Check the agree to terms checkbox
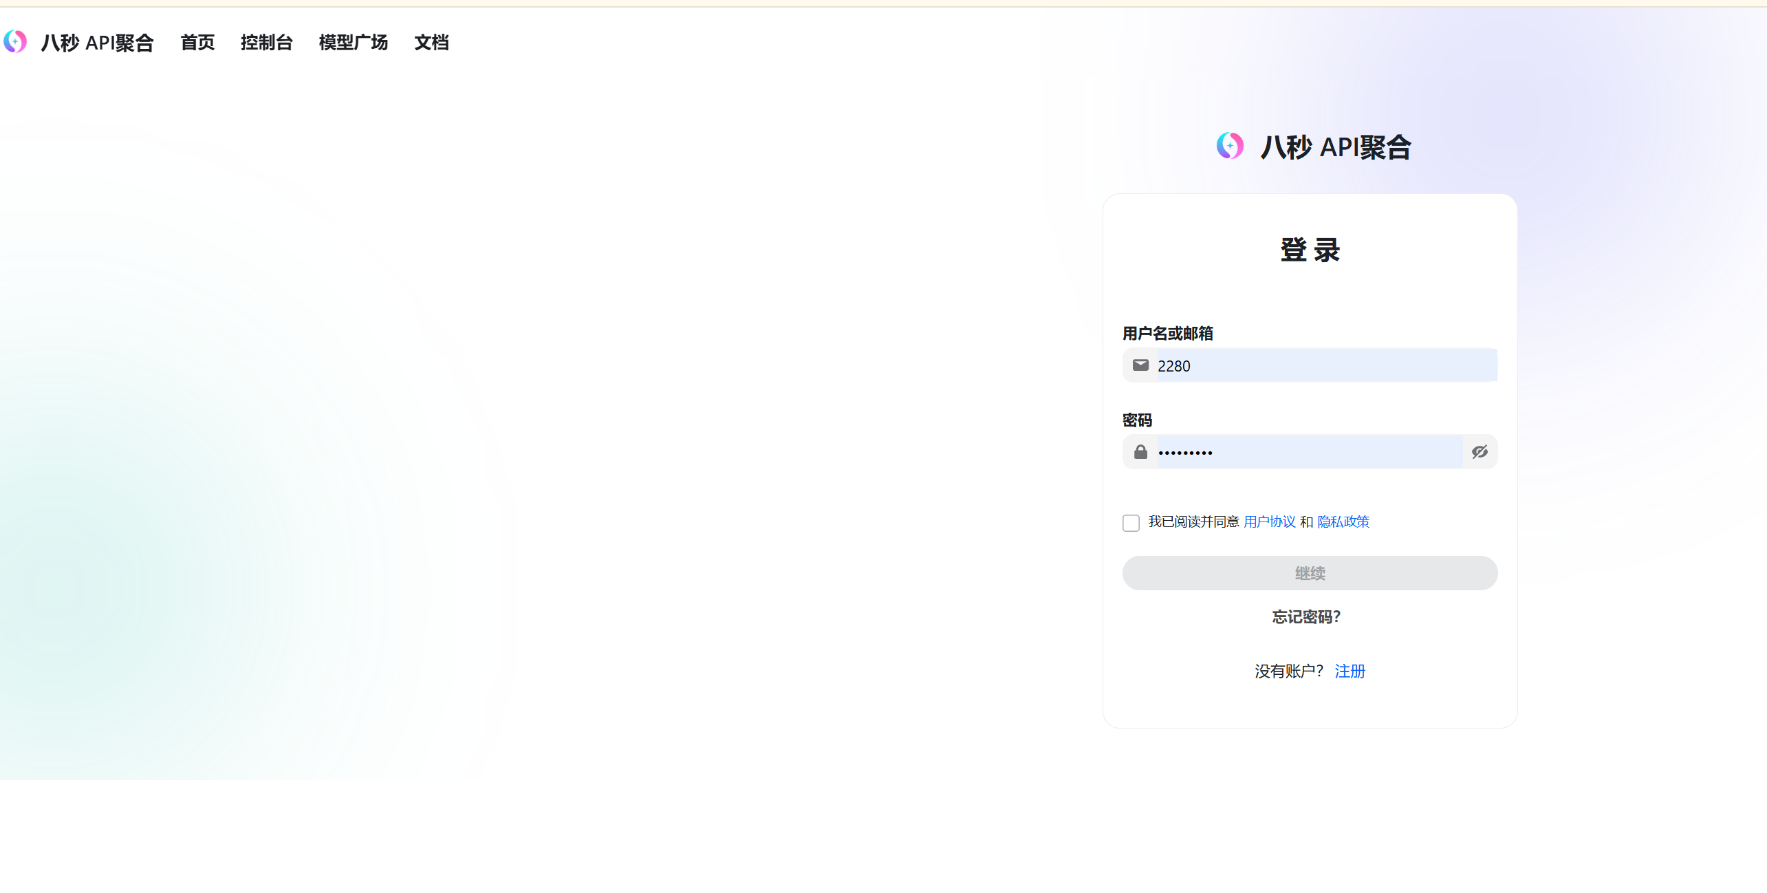The height and width of the screenshot is (893, 1767). tap(1131, 523)
